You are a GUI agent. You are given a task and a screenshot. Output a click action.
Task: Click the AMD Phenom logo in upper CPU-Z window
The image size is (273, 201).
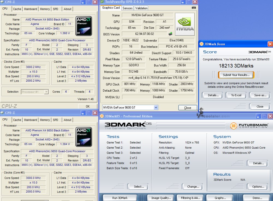click(x=84, y=26)
